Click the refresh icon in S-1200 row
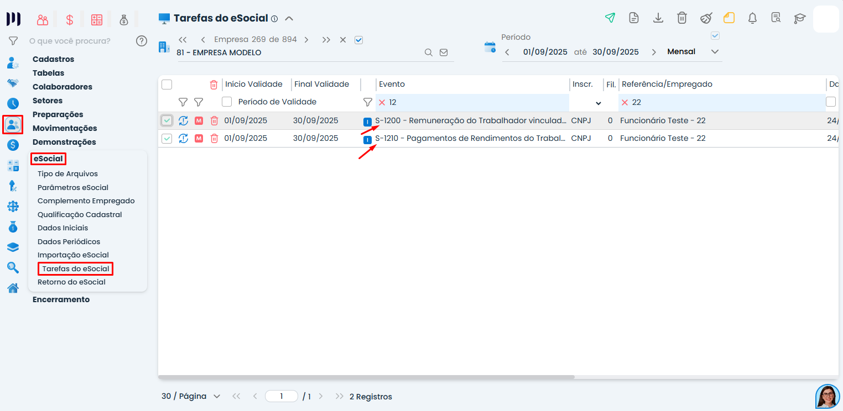843x411 pixels. [x=184, y=121]
